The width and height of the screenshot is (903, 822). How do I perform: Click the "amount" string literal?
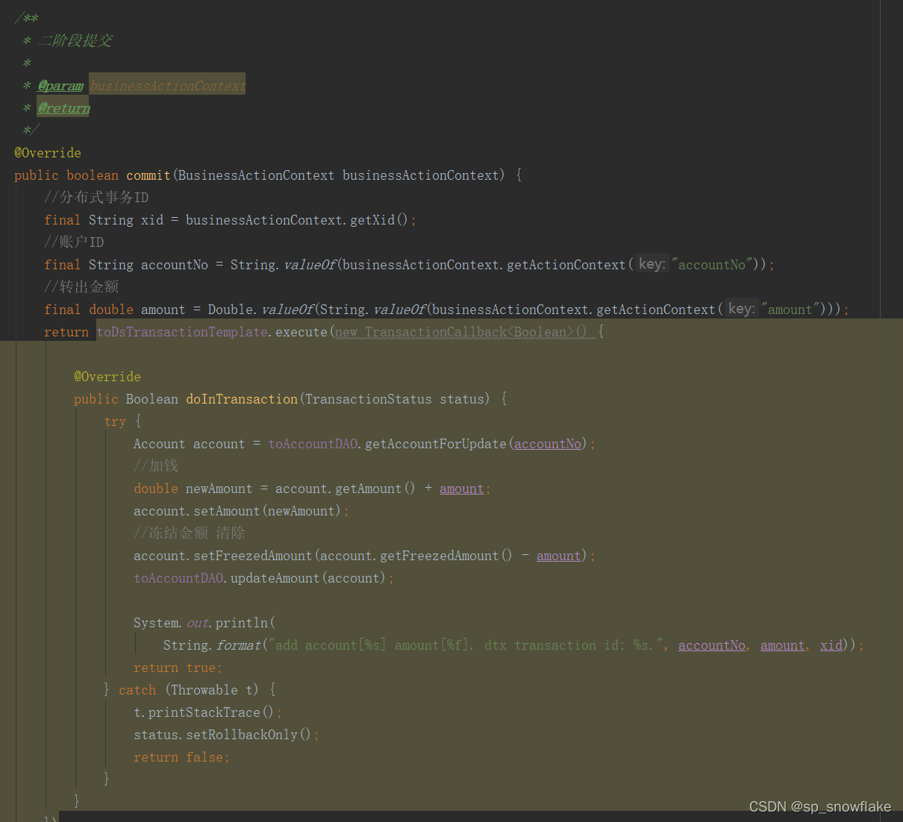point(790,310)
